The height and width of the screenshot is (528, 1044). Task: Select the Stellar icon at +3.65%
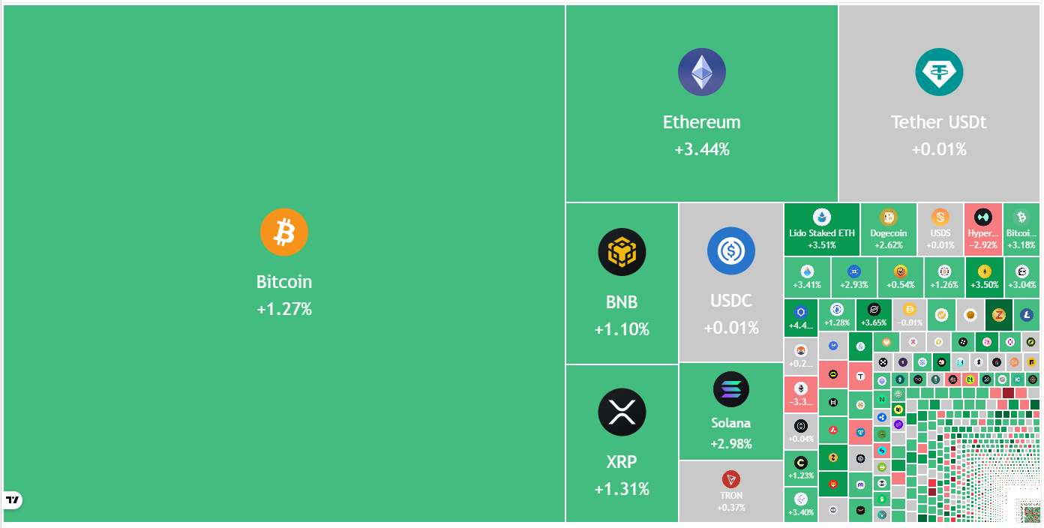point(873,309)
